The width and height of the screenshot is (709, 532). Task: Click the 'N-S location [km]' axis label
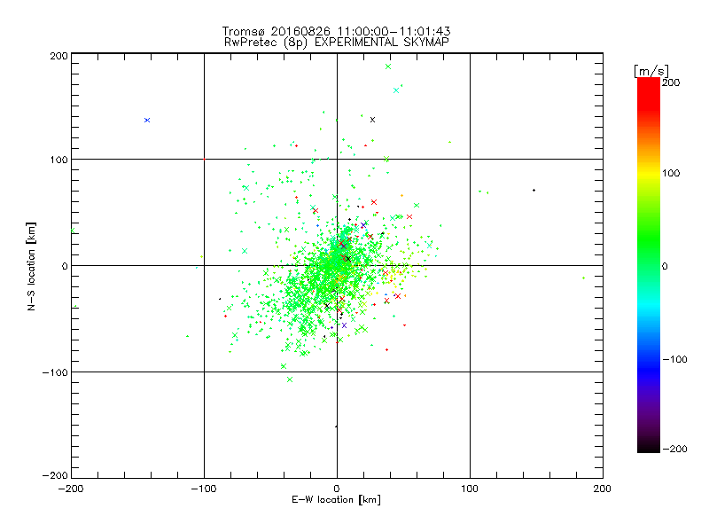coord(31,267)
